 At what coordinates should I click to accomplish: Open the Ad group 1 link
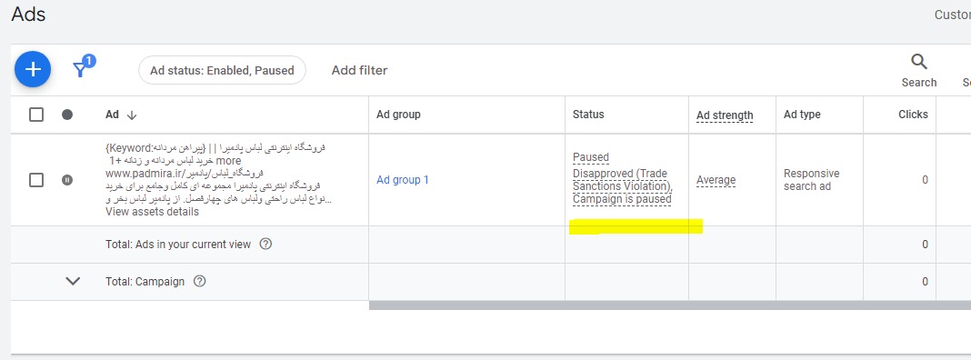point(403,180)
